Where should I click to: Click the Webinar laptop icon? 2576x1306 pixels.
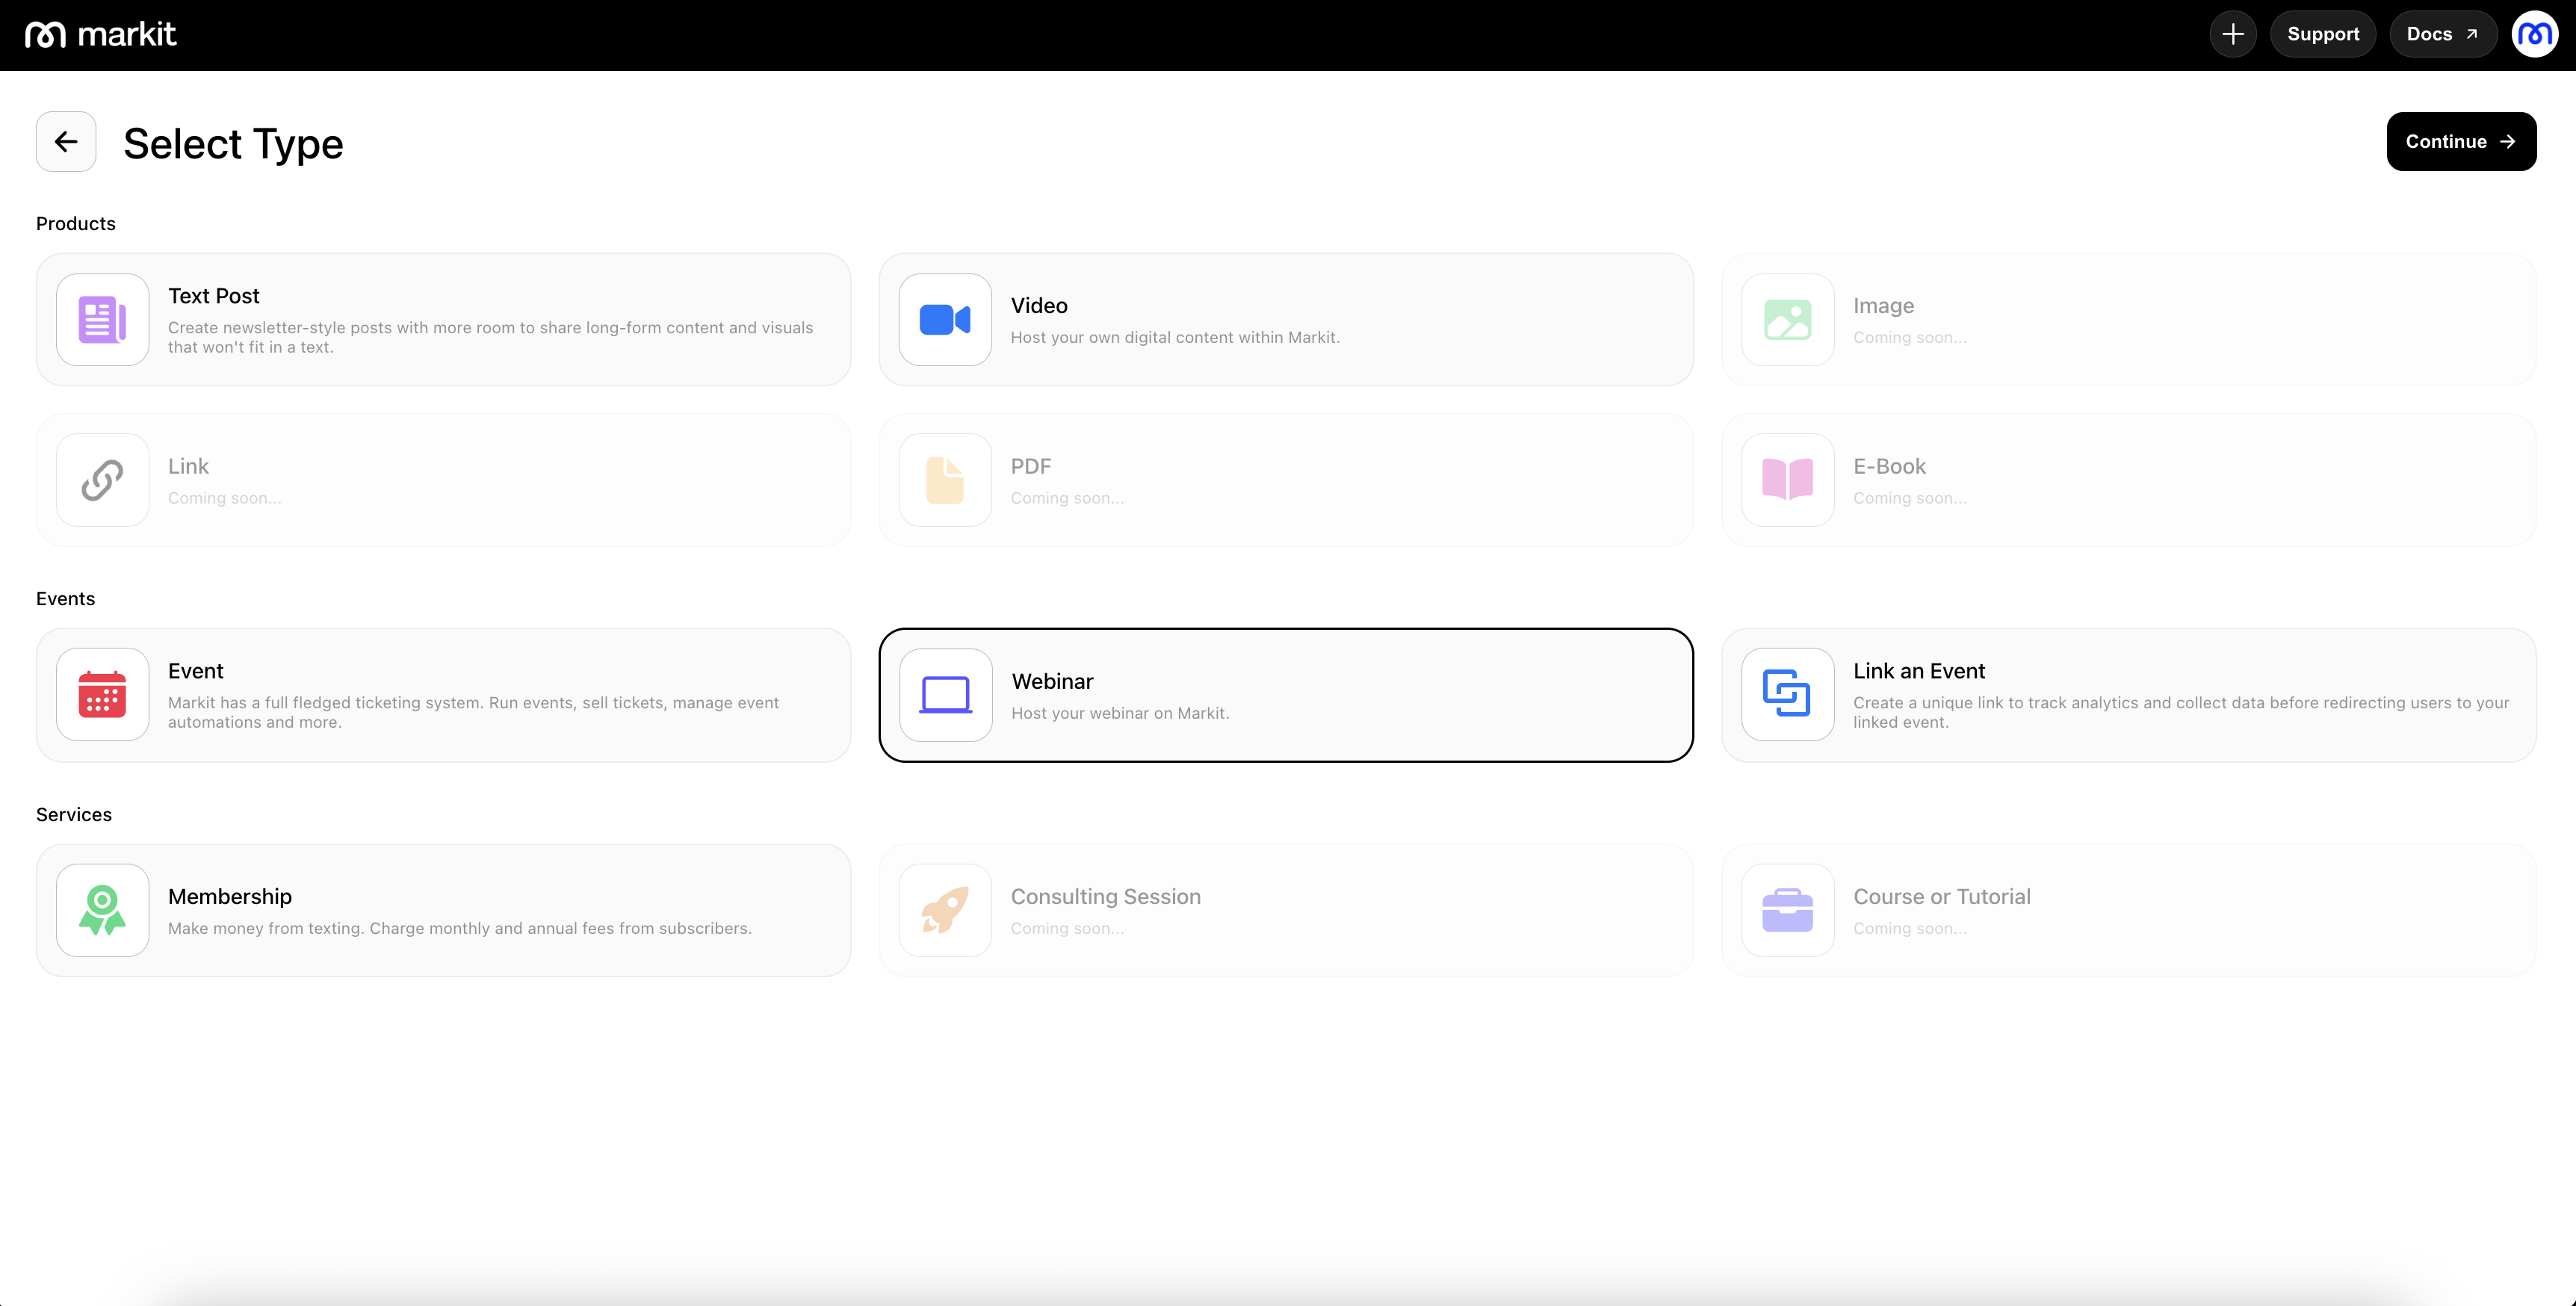(945, 695)
